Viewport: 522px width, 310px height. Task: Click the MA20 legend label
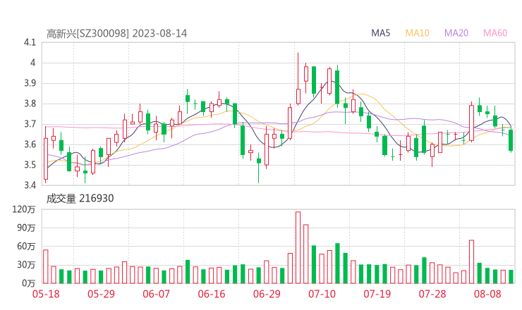pyautogui.click(x=456, y=33)
